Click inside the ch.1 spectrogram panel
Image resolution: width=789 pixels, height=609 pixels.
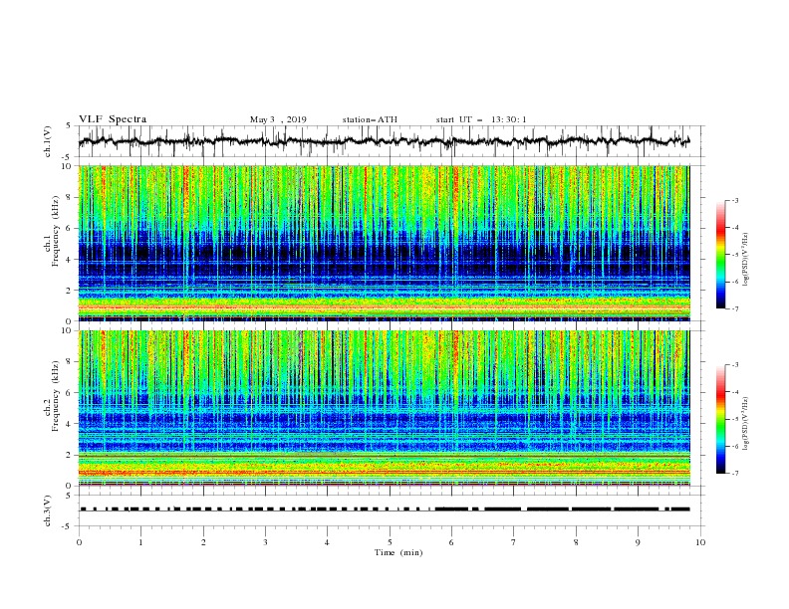[x=384, y=243]
